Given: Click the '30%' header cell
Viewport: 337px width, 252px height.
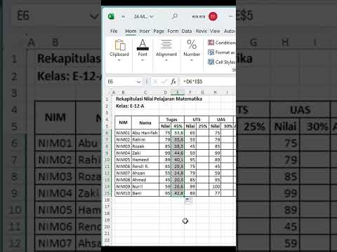Looking at the screenshot, I should pyautogui.click(x=227, y=126).
